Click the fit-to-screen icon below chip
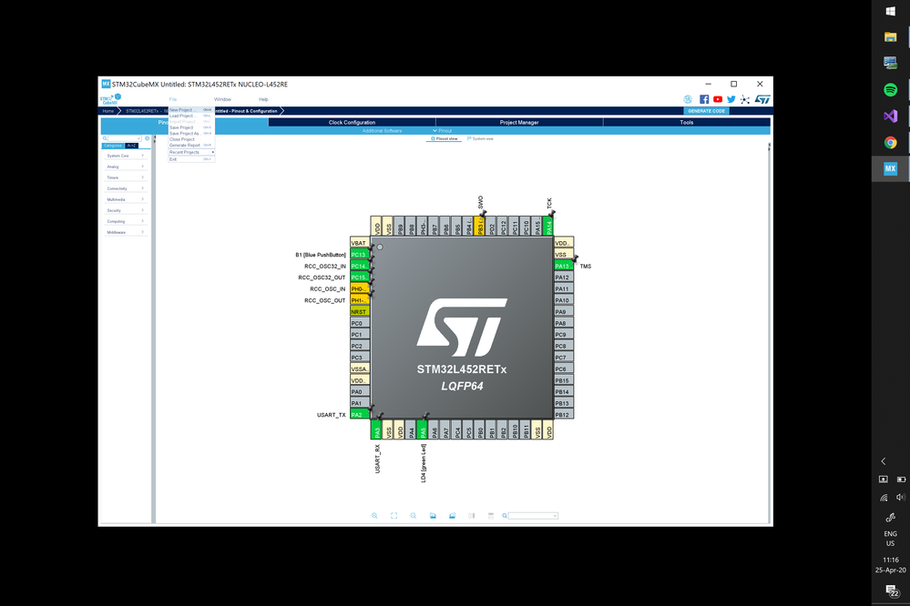This screenshot has width=910, height=606. click(394, 516)
